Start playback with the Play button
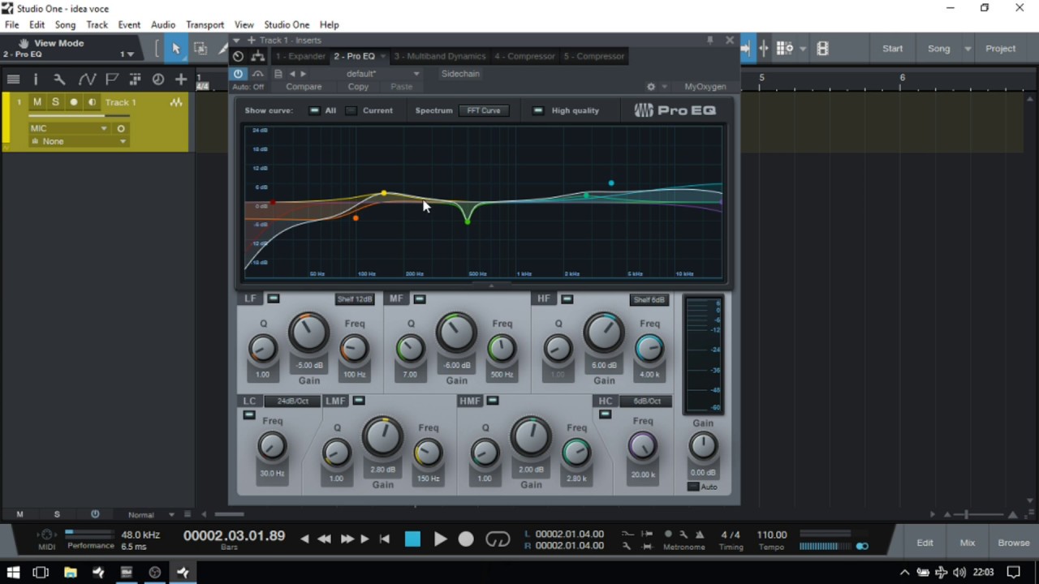Image resolution: width=1039 pixels, height=584 pixels. (440, 539)
